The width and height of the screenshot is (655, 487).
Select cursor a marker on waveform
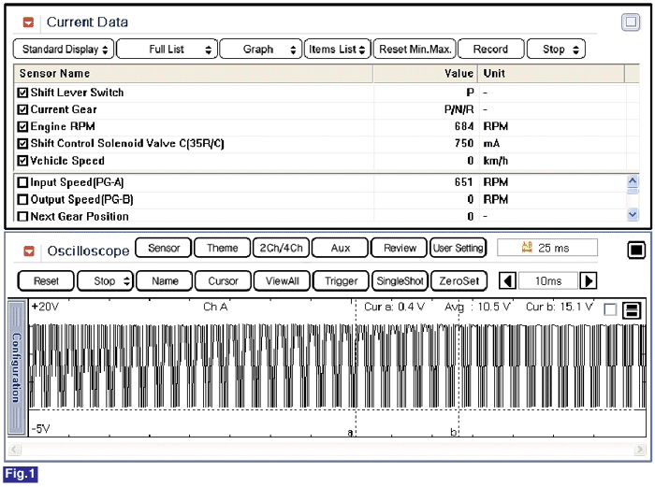tap(351, 433)
